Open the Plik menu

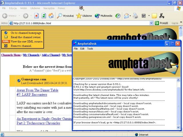4,8
